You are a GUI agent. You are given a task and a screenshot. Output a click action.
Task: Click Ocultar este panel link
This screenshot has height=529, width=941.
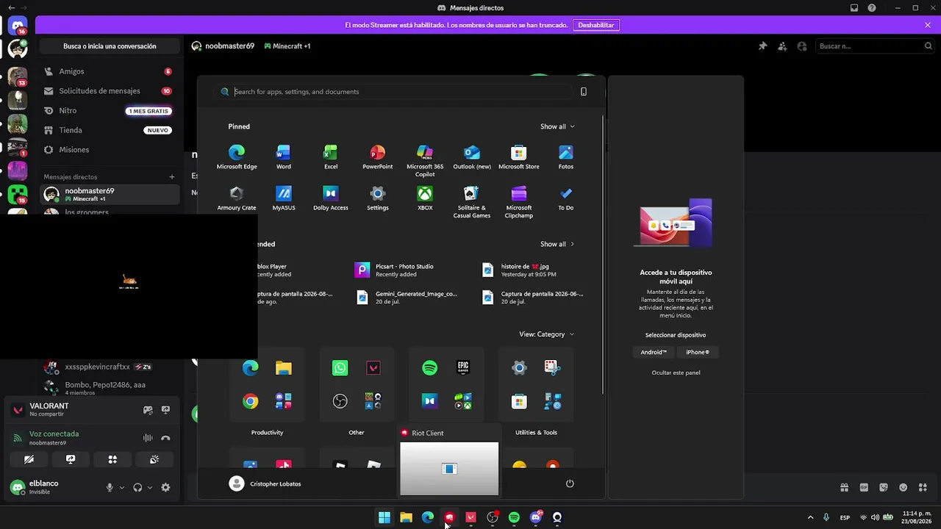pos(676,373)
